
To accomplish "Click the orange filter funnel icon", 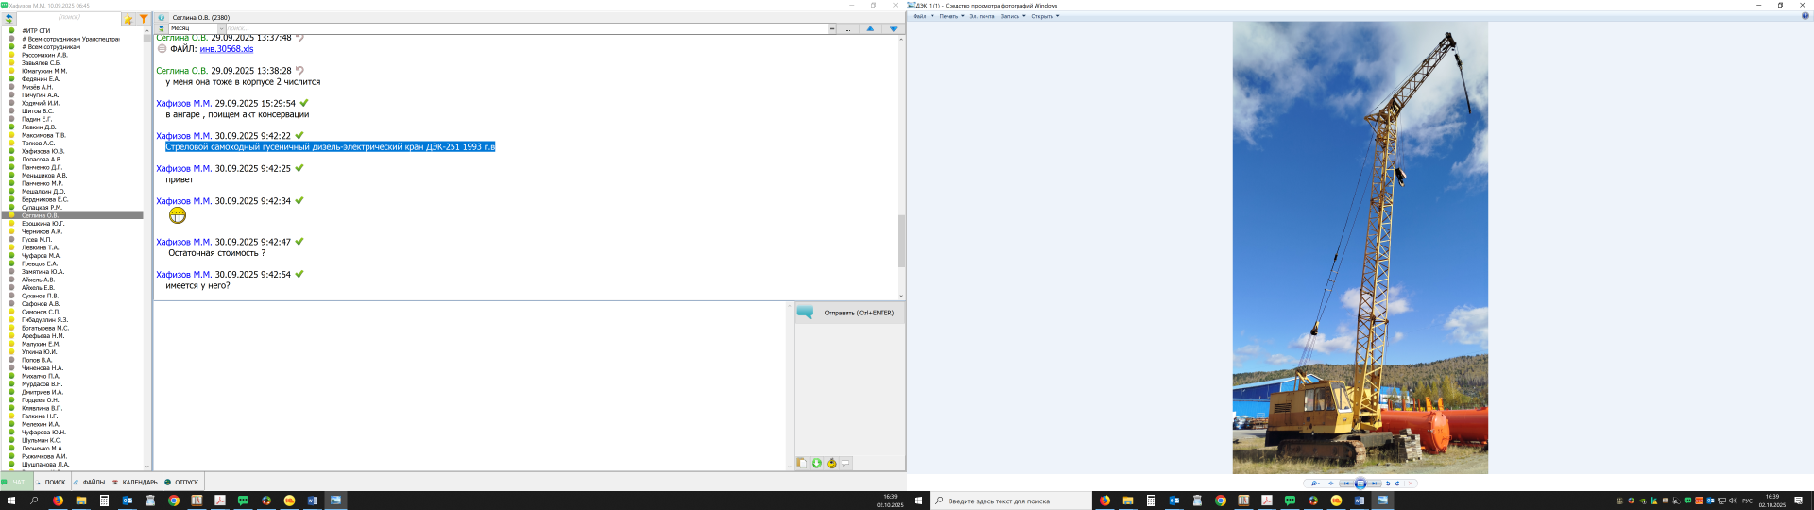I will point(144,18).
